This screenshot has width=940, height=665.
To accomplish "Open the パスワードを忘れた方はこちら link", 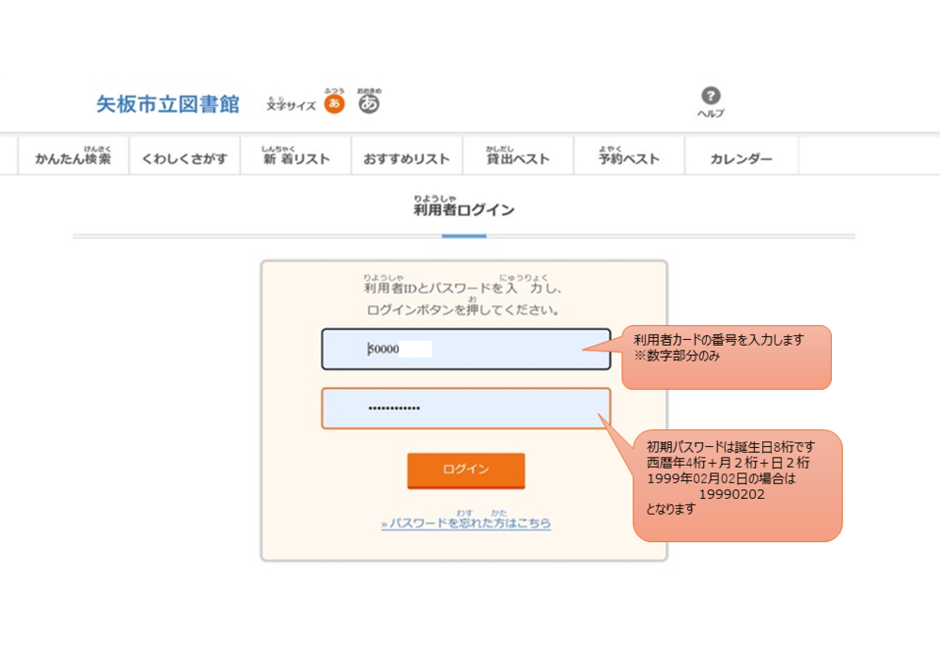I will point(466,522).
